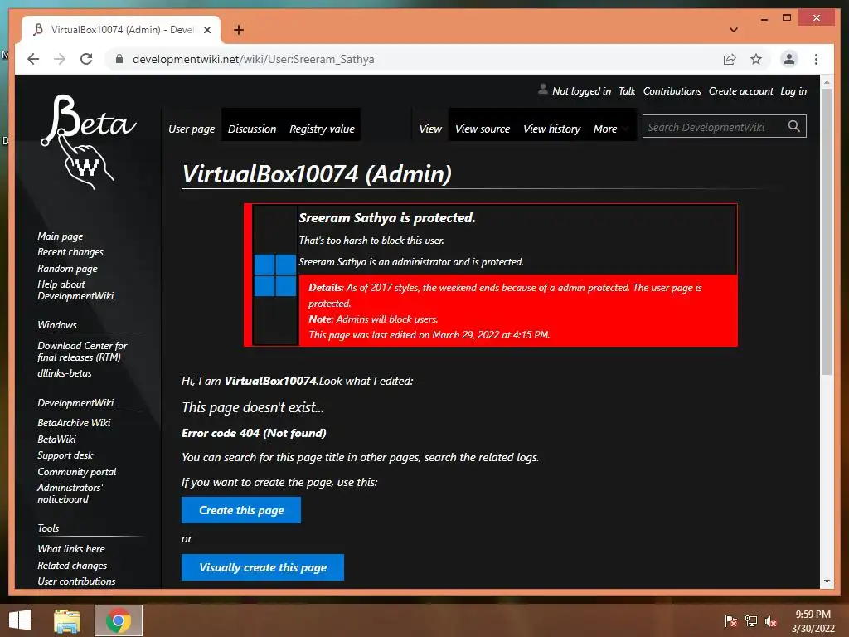Viewport: 849px width, 637px height.
Task: Click the muted volume tray icon
Action: (771, 620)
